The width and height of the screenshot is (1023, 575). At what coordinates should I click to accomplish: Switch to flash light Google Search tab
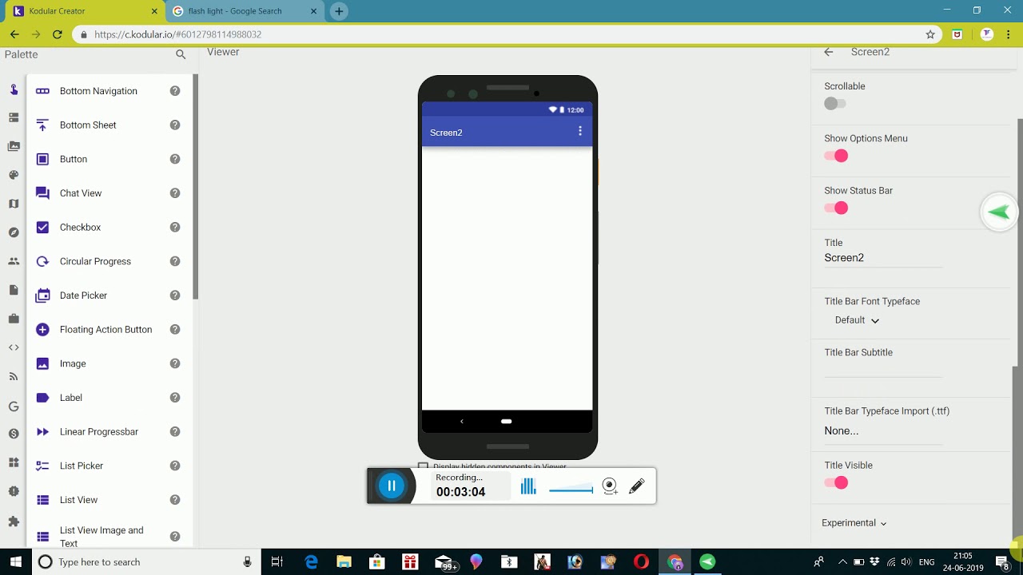click(x=243, y=11)
